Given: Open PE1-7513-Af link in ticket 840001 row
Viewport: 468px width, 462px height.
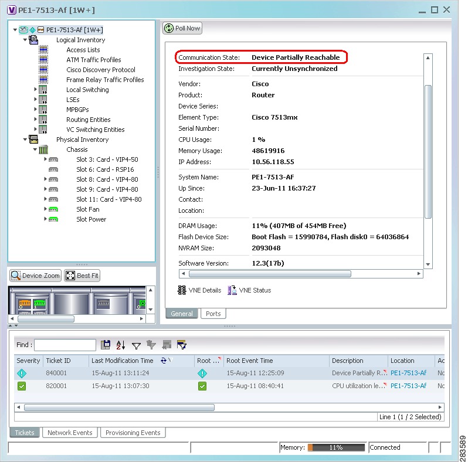Looking at the screenshot, I should (x=408, y=373).
